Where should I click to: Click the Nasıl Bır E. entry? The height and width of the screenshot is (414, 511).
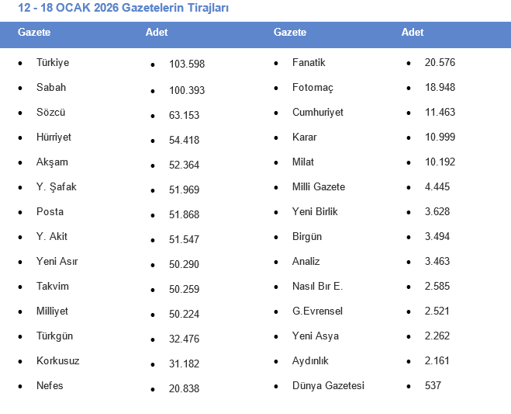tap(317, 287)
